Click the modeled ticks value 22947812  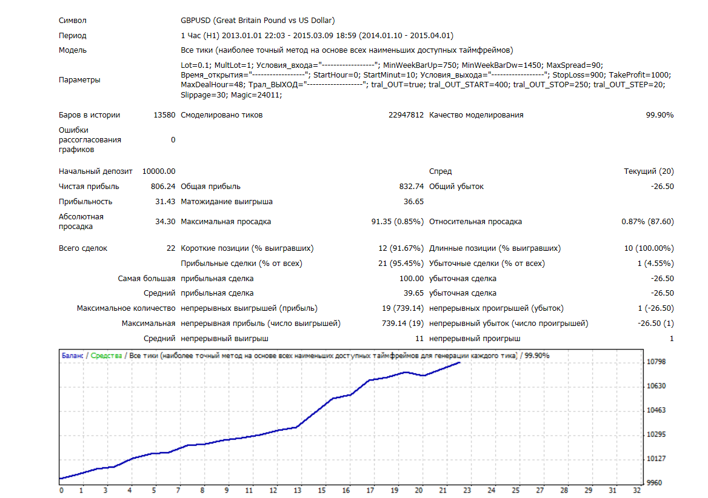(x=406, y=115)
